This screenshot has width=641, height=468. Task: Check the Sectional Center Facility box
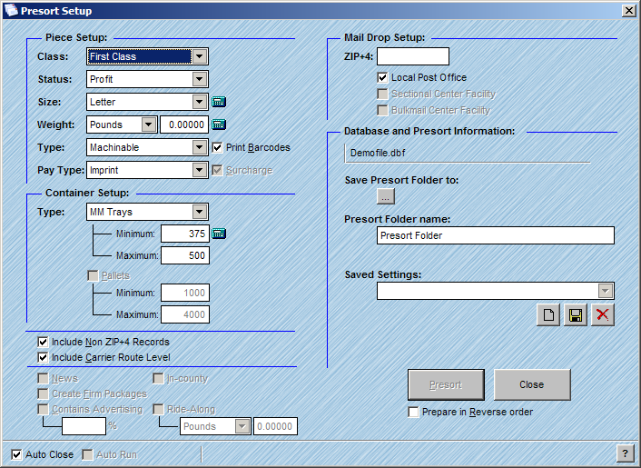[x=382, y=95]
